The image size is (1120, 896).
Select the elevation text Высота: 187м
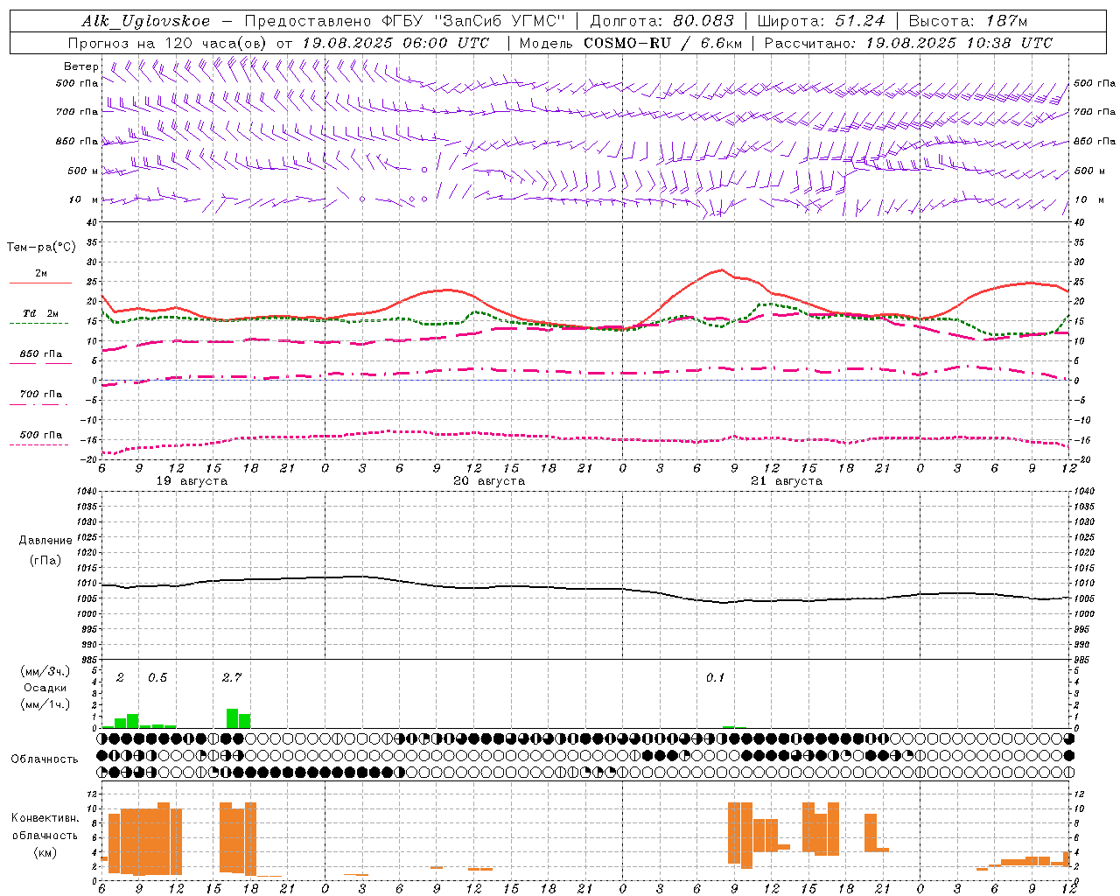[x=968, y=22]
